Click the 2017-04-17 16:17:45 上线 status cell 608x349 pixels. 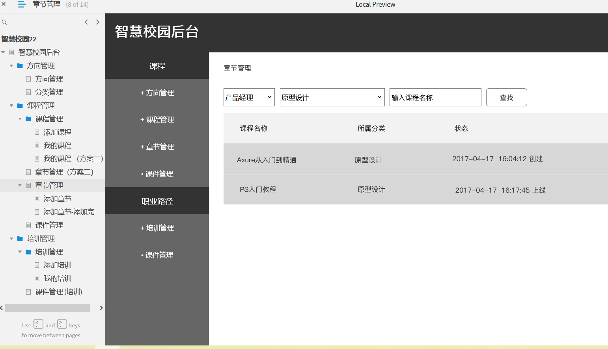point(500,190)
